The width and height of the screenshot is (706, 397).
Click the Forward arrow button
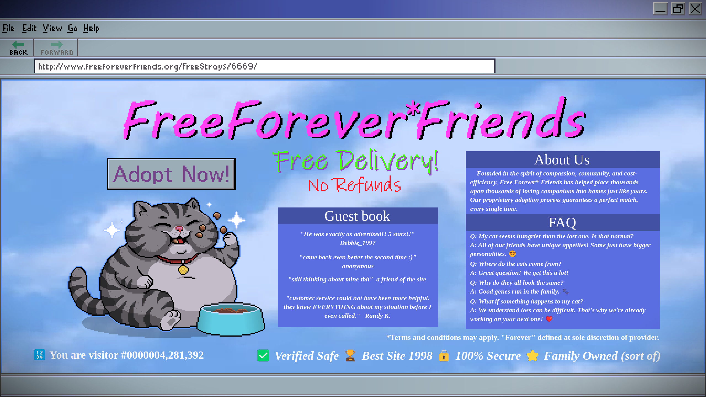click(57, 48)
